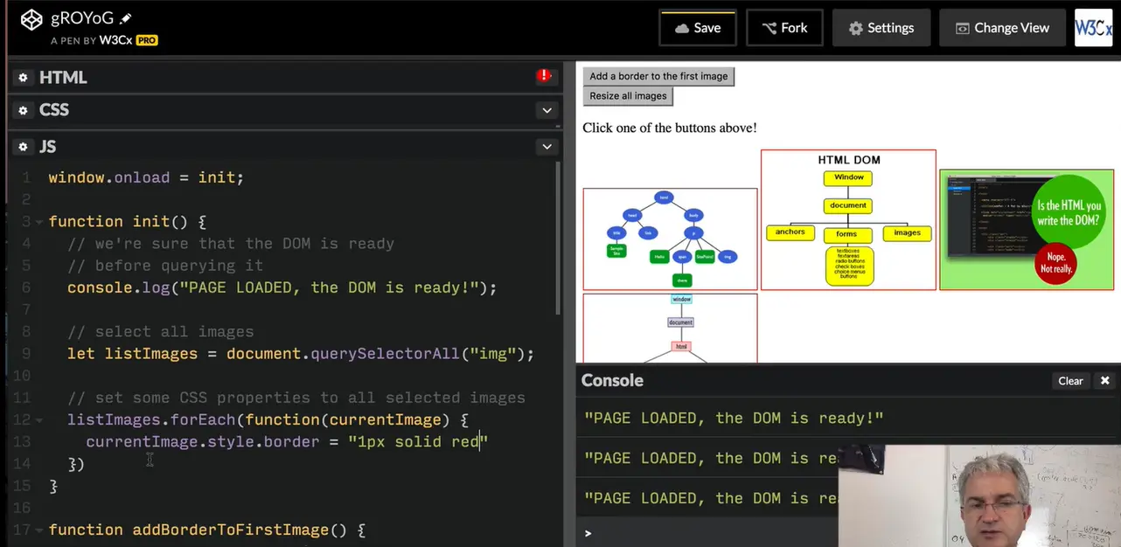Click the JS editor vertical scrollbar

(x=559, y=238)
